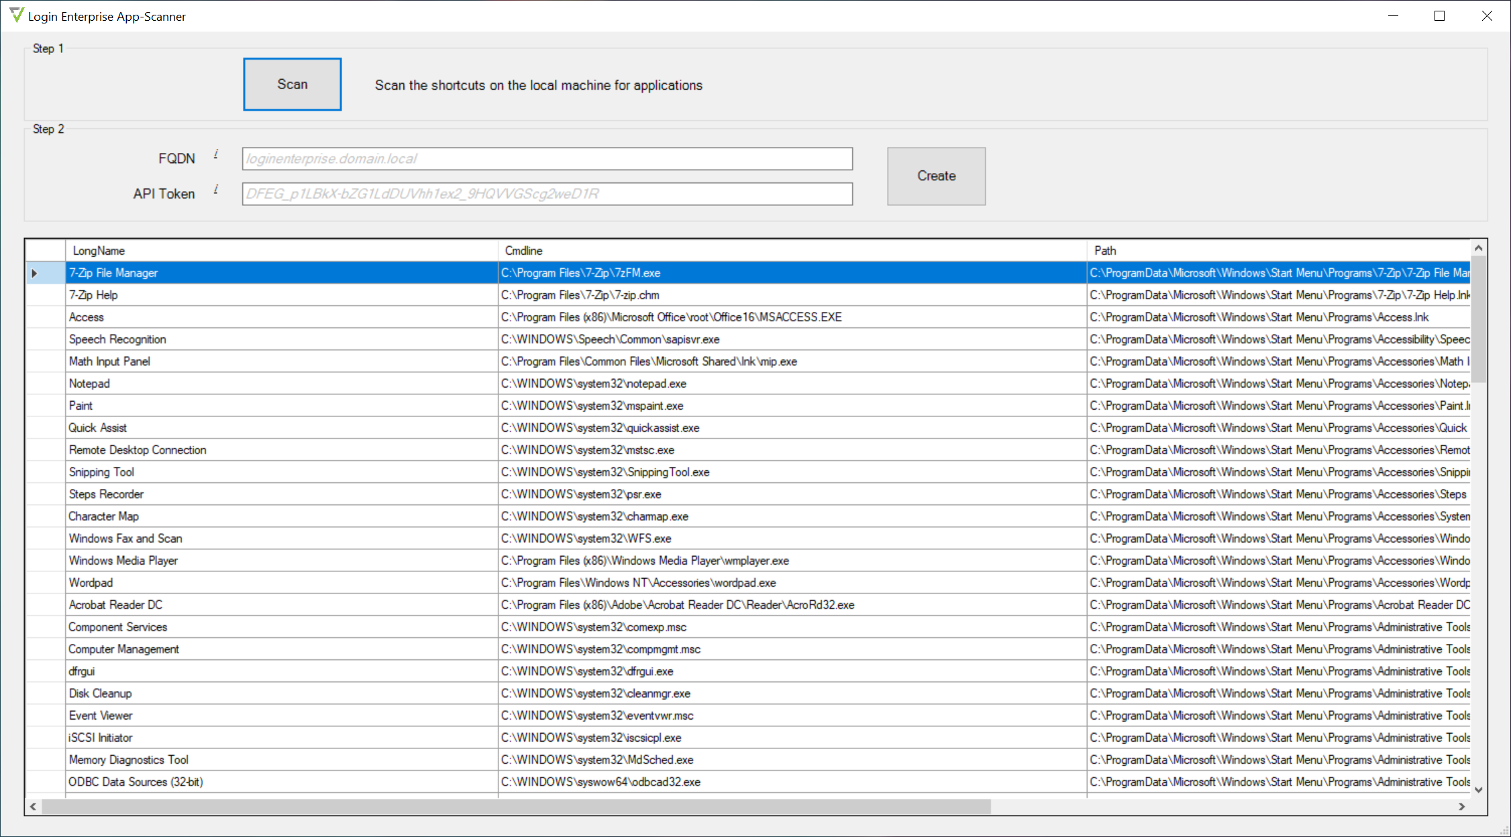Select the row header beside Paint
1511x837 pixels.
click(46, 406)
